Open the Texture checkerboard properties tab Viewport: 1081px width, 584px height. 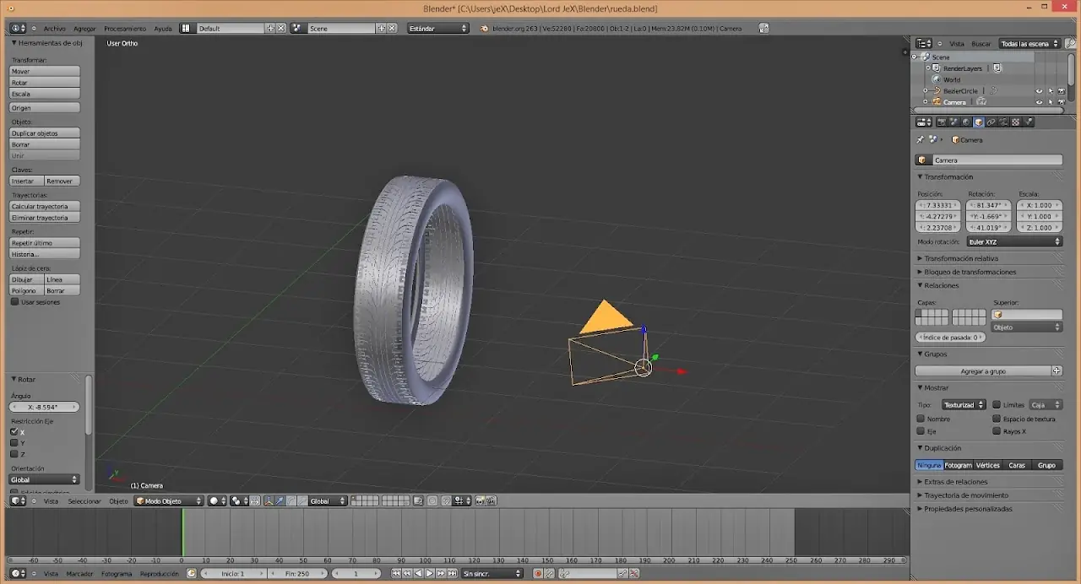1015,122
